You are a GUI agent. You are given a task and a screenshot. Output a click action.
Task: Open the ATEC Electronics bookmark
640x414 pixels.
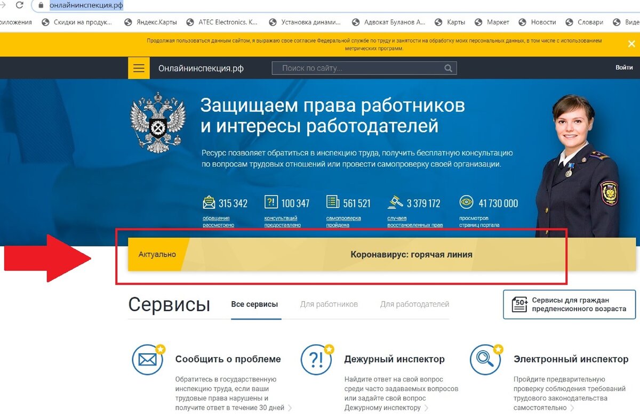click(x=221, y=22)
